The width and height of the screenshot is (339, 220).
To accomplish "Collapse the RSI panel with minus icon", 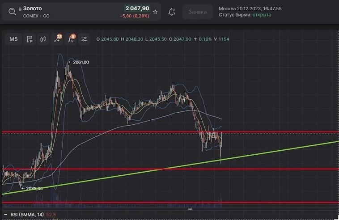I will [6, 216].
